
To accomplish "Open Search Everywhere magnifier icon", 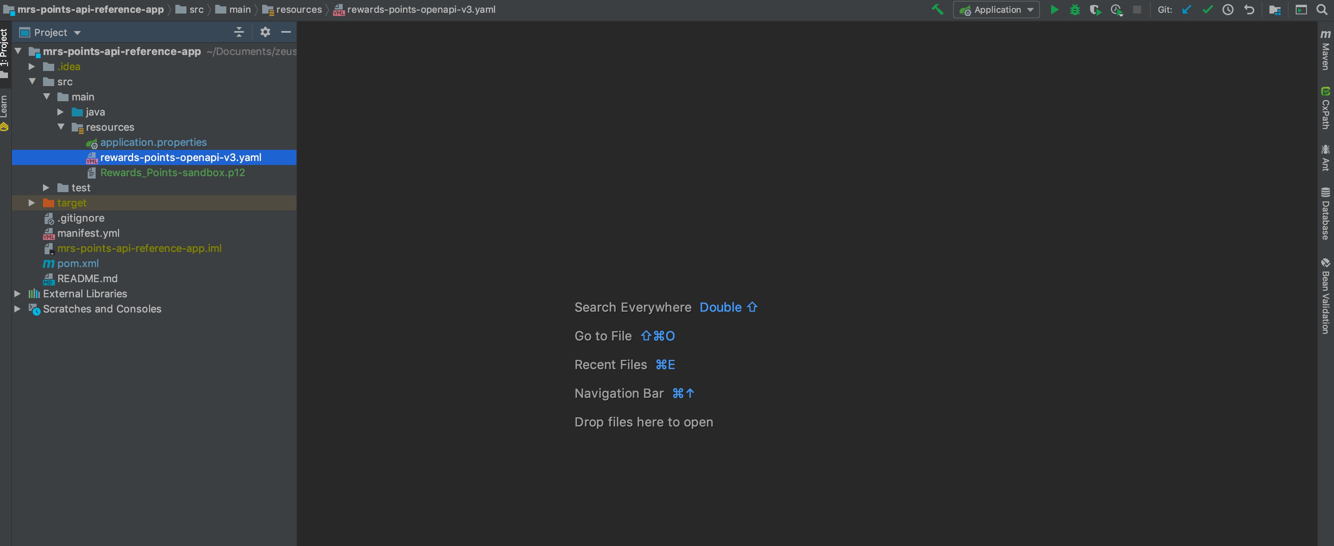I will pos(1322,10).
